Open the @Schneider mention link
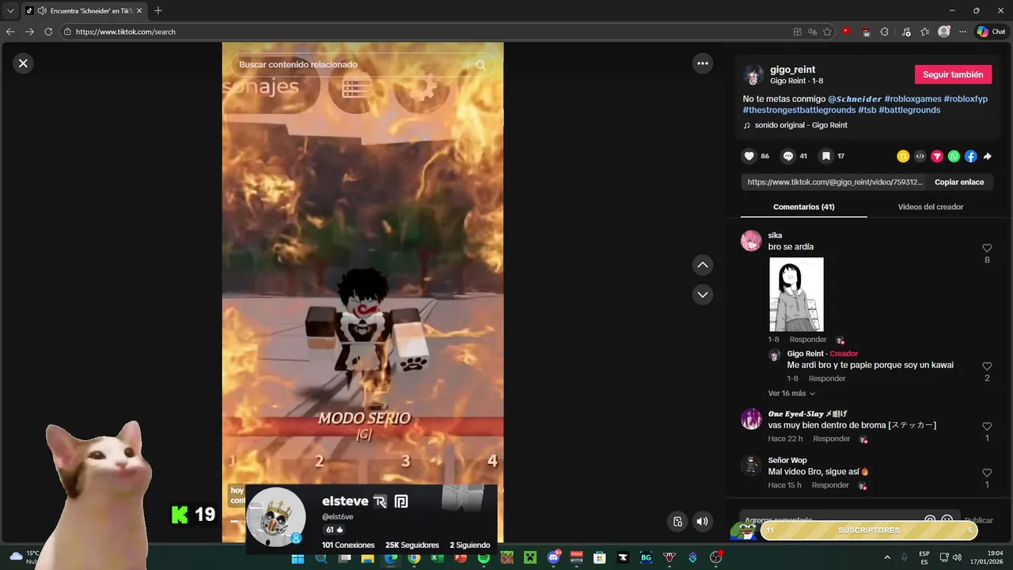This screenshot has width=1013, height=570. point(855,99)
